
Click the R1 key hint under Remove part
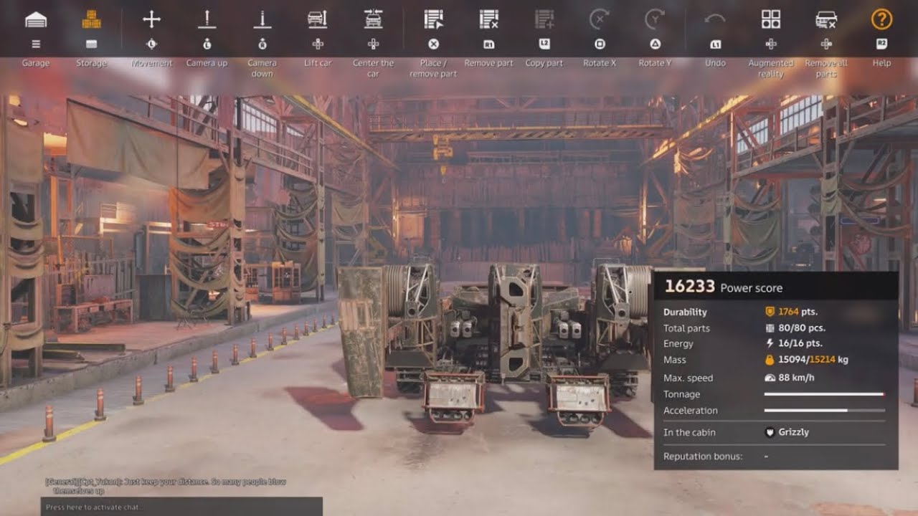click(488, 44)
